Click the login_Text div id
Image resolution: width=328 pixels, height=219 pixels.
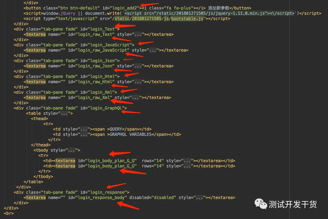(x=103, y=29)
